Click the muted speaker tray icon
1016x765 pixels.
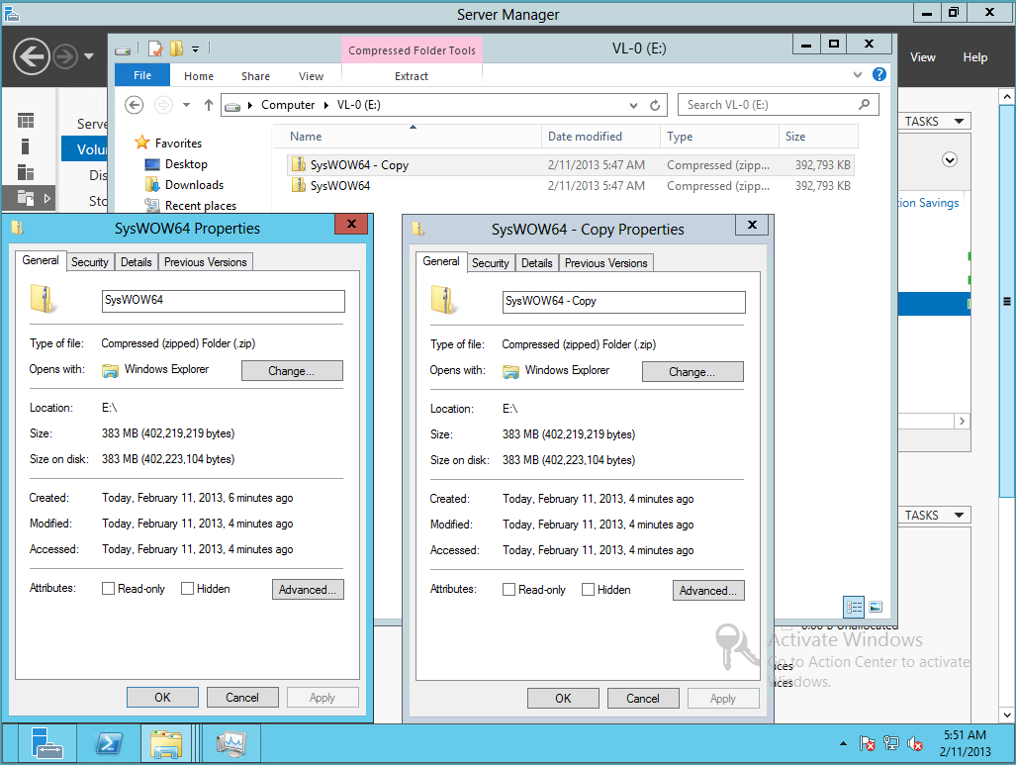pyautogui.click(x=915, y=743)
